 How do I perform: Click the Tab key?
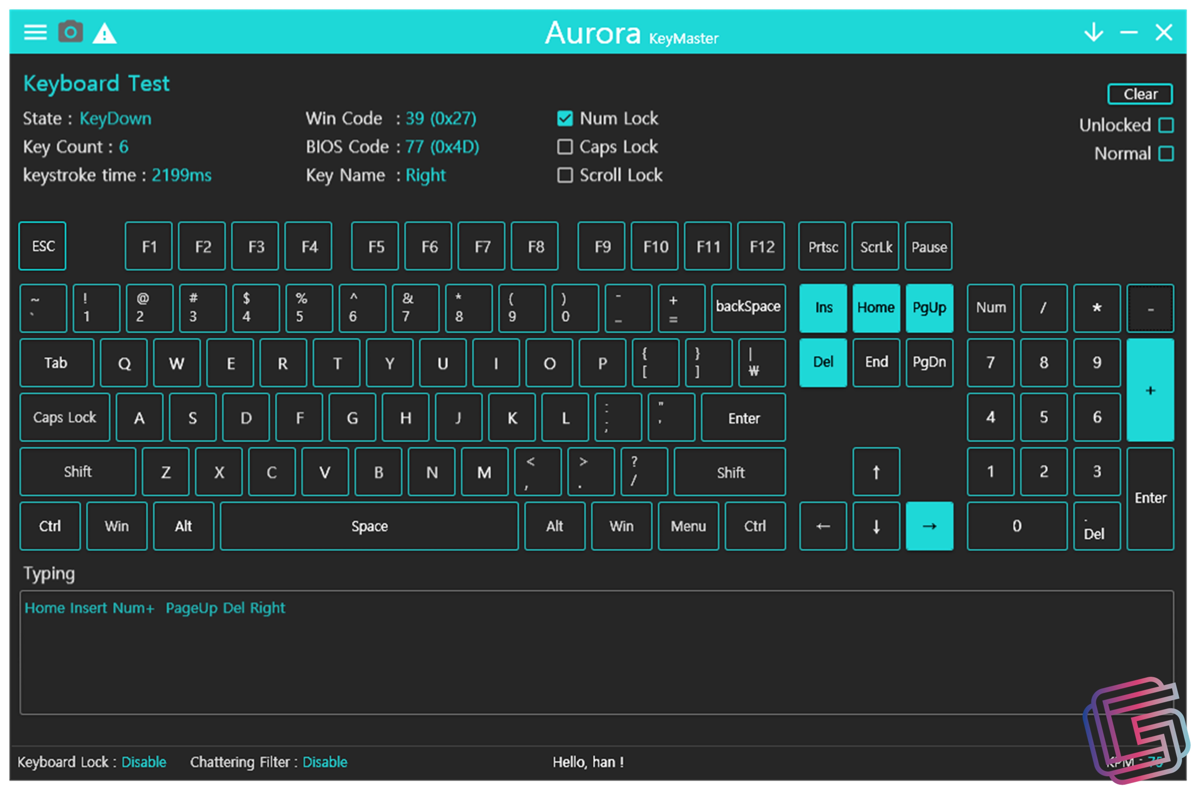point(57,363)
